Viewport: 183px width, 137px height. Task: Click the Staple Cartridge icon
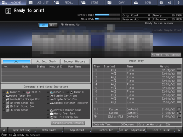click(52, 96)
